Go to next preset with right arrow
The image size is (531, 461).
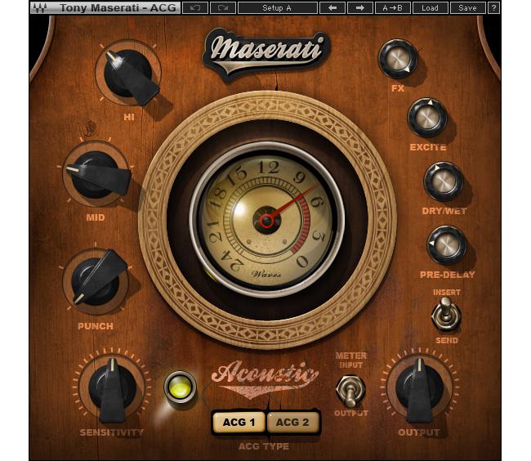[x=359, y=8]
